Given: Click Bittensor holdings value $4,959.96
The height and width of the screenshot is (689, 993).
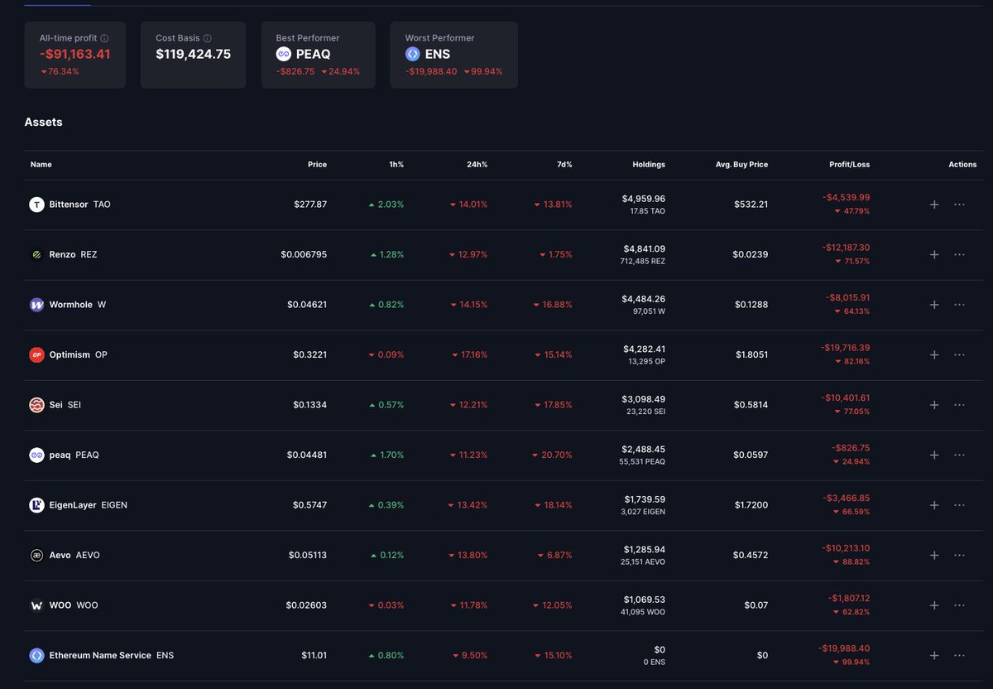Looking at the screenshot, I should pyautogui.click(x=643, y=199).
